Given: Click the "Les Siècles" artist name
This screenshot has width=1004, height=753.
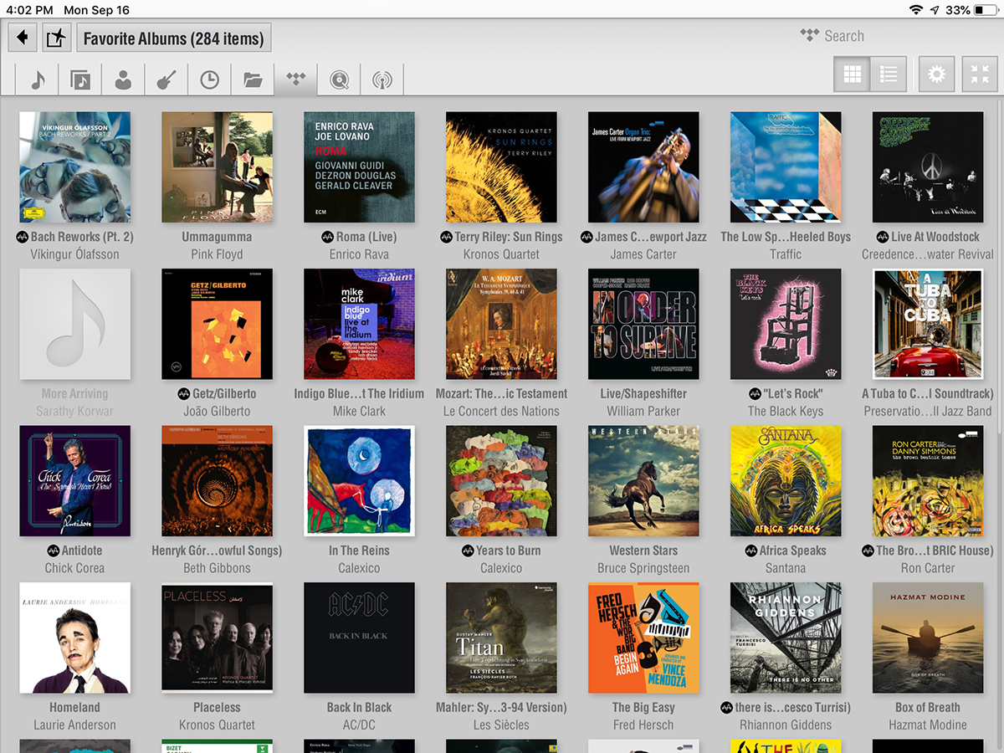Looking at the screenshot, I should (x=501, y=725).
